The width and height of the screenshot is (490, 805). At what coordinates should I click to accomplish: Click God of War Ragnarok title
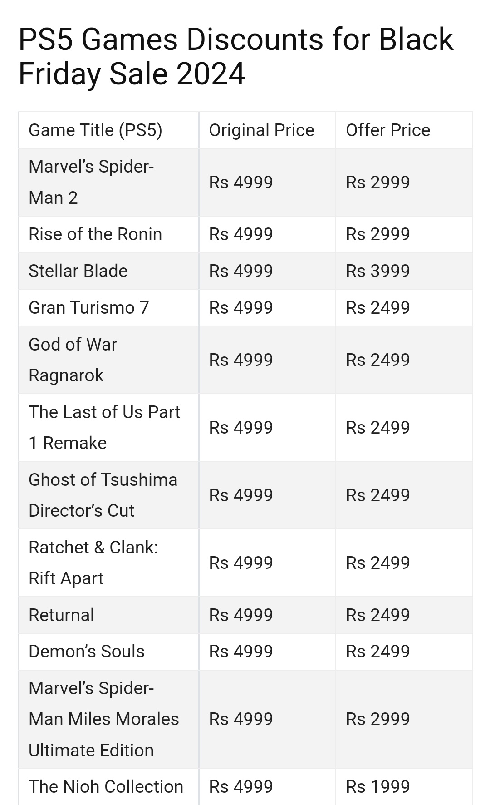[73, 360]
